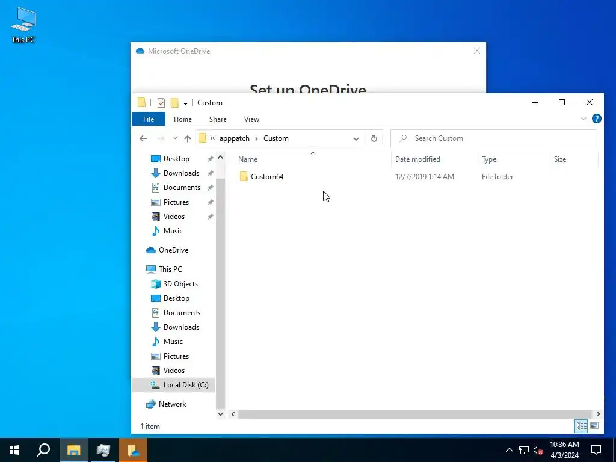Click the network tray icon
Viewport: 616px width, 462px height.
click(x=524, y=450)
